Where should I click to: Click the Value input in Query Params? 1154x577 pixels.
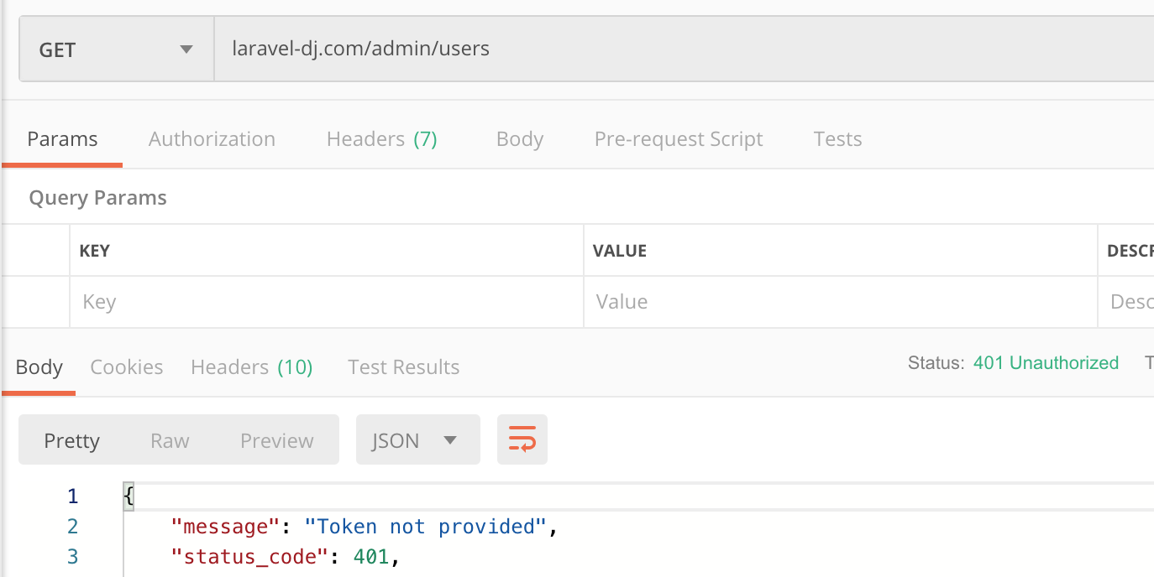pyautogui.click(x=840, y=302)
